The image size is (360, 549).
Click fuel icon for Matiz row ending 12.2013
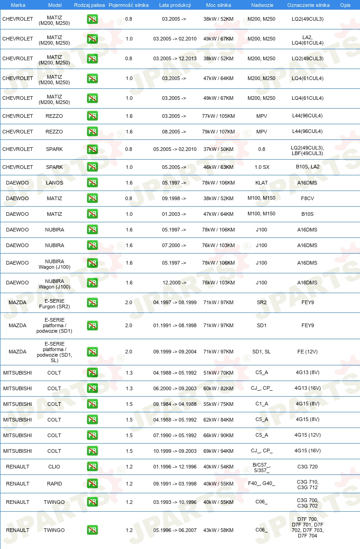[93, 58]
